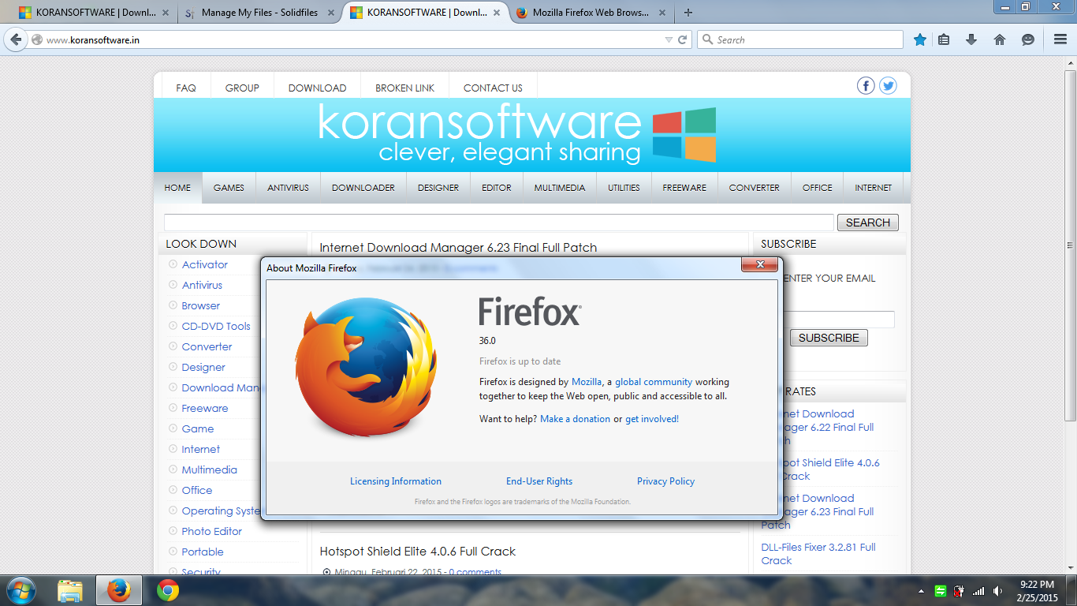Screen dimensions: 1077x606
Task: Click the smiley chat icon in toolbar
Action: tap(1027, 39)
